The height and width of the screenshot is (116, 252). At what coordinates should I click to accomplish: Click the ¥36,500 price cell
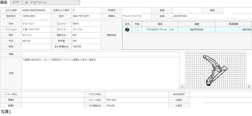click(233, 30)
